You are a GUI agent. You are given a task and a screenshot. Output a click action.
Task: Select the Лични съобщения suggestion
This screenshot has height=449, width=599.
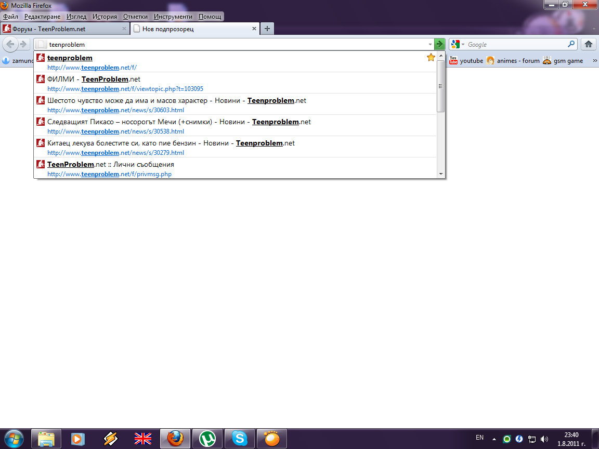[235, 168]
